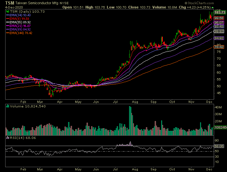
Task: Click the NYSE exchange label
Action: [64, 3]
